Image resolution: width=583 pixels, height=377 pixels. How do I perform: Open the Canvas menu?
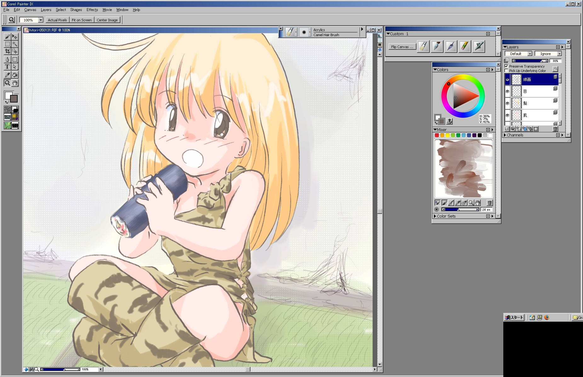point(30,10)
